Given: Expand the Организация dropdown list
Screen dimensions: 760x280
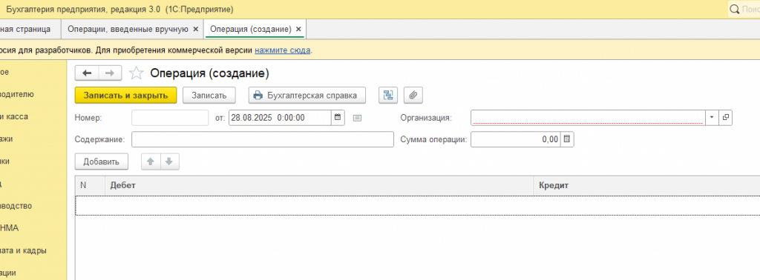Looking at the screenshot, I should click(712, 118).
